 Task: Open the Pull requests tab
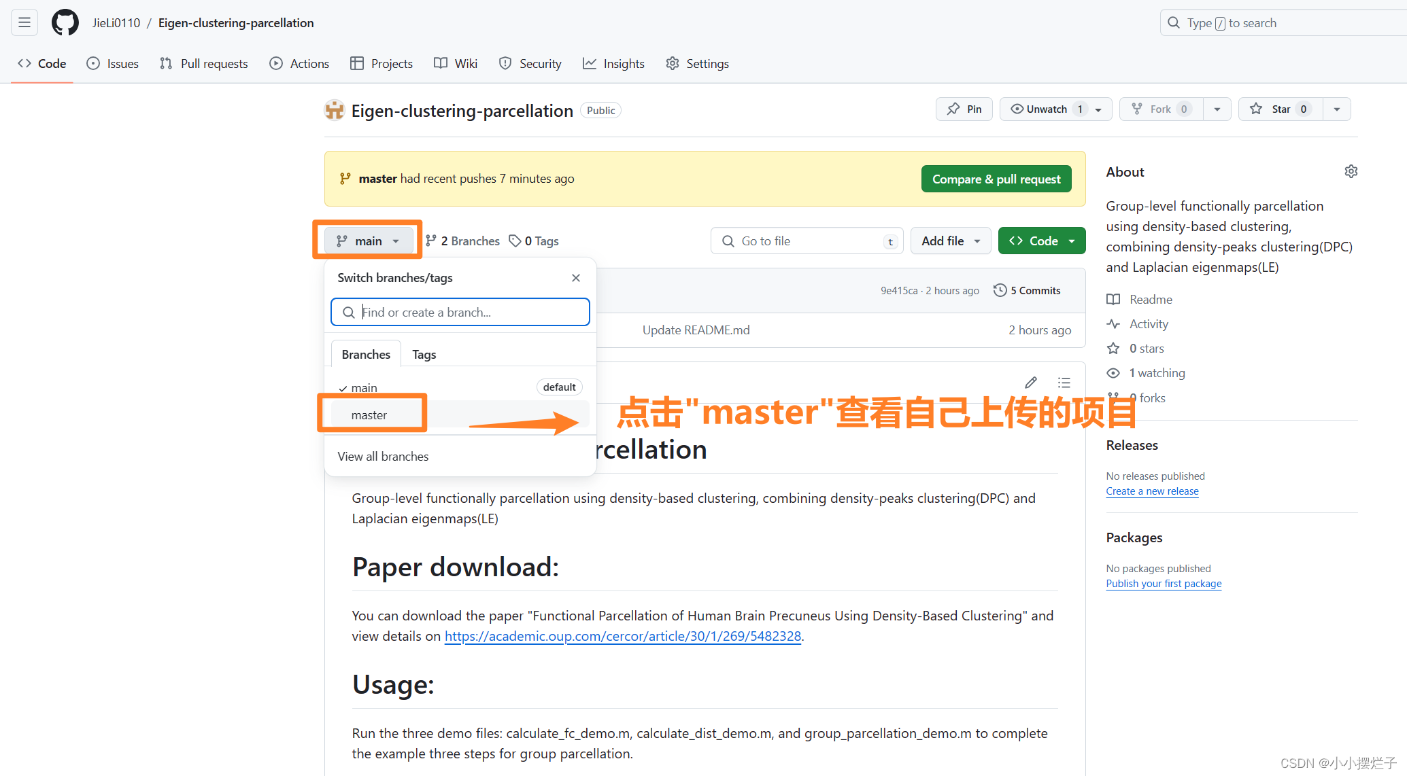[204, 63]
